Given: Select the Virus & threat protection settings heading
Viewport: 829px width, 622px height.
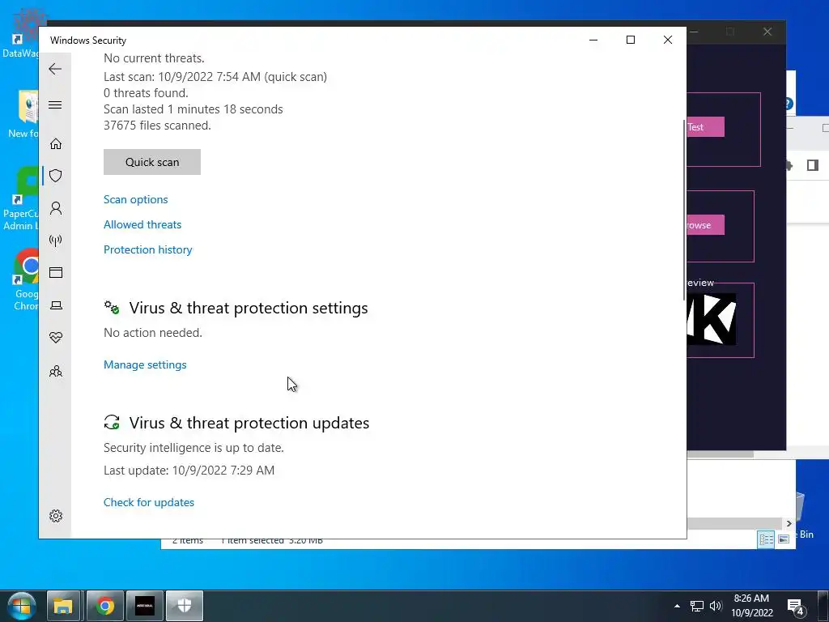Looking at the screenshot, I should point(249,308).
